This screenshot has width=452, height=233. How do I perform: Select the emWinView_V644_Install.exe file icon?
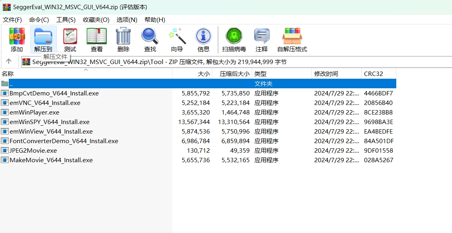pyautogui.click(x=5, y=132)
